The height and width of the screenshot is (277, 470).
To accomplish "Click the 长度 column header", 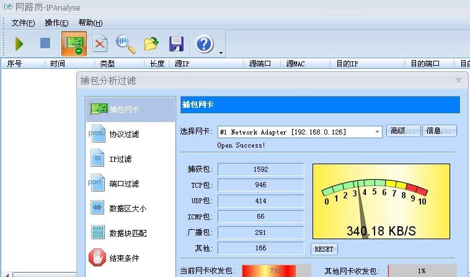I will 157,63.
